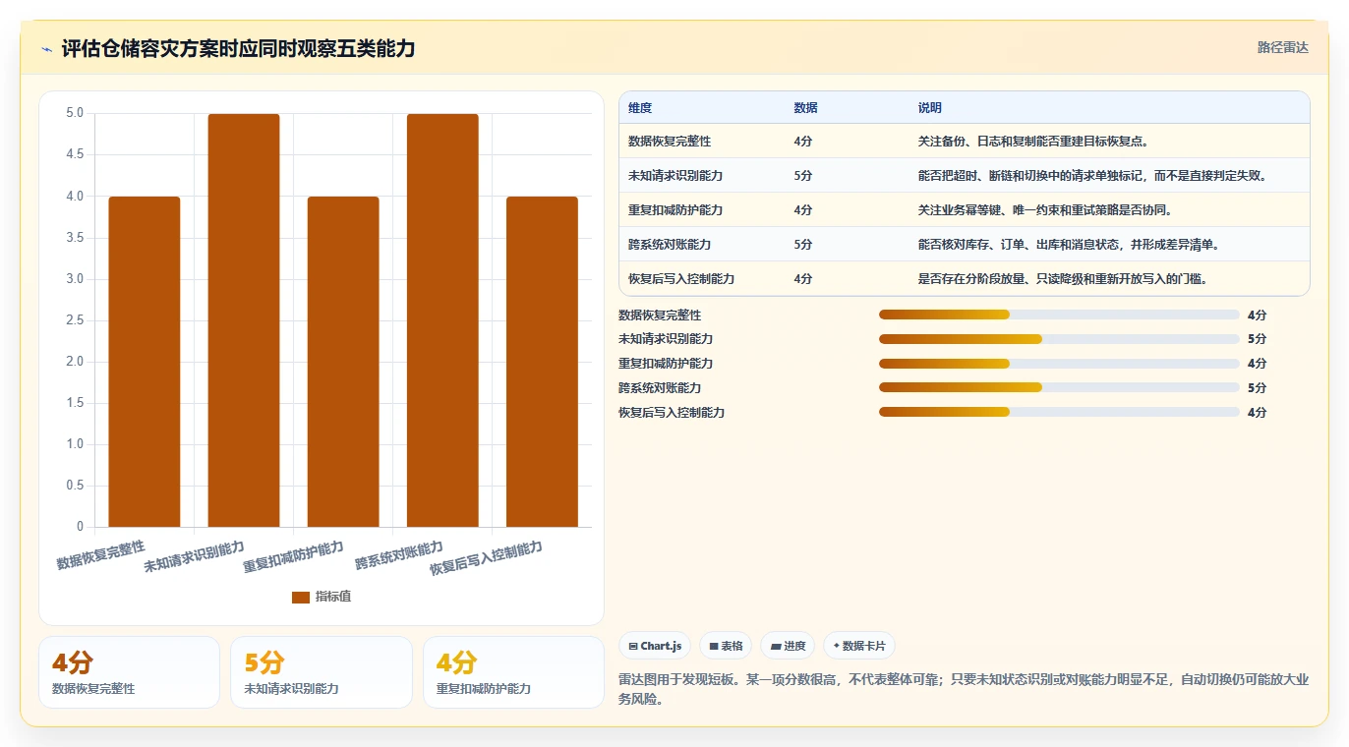
Task: Click the description starting 是否存在分阶段放量
Action: (x=1063, y=279)
